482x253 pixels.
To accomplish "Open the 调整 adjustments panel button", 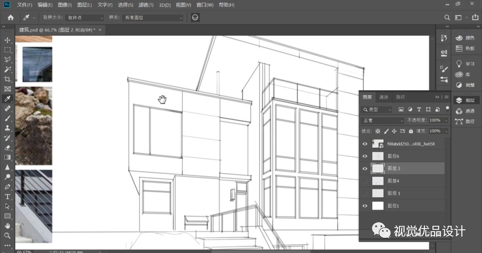I will (465, 85).
